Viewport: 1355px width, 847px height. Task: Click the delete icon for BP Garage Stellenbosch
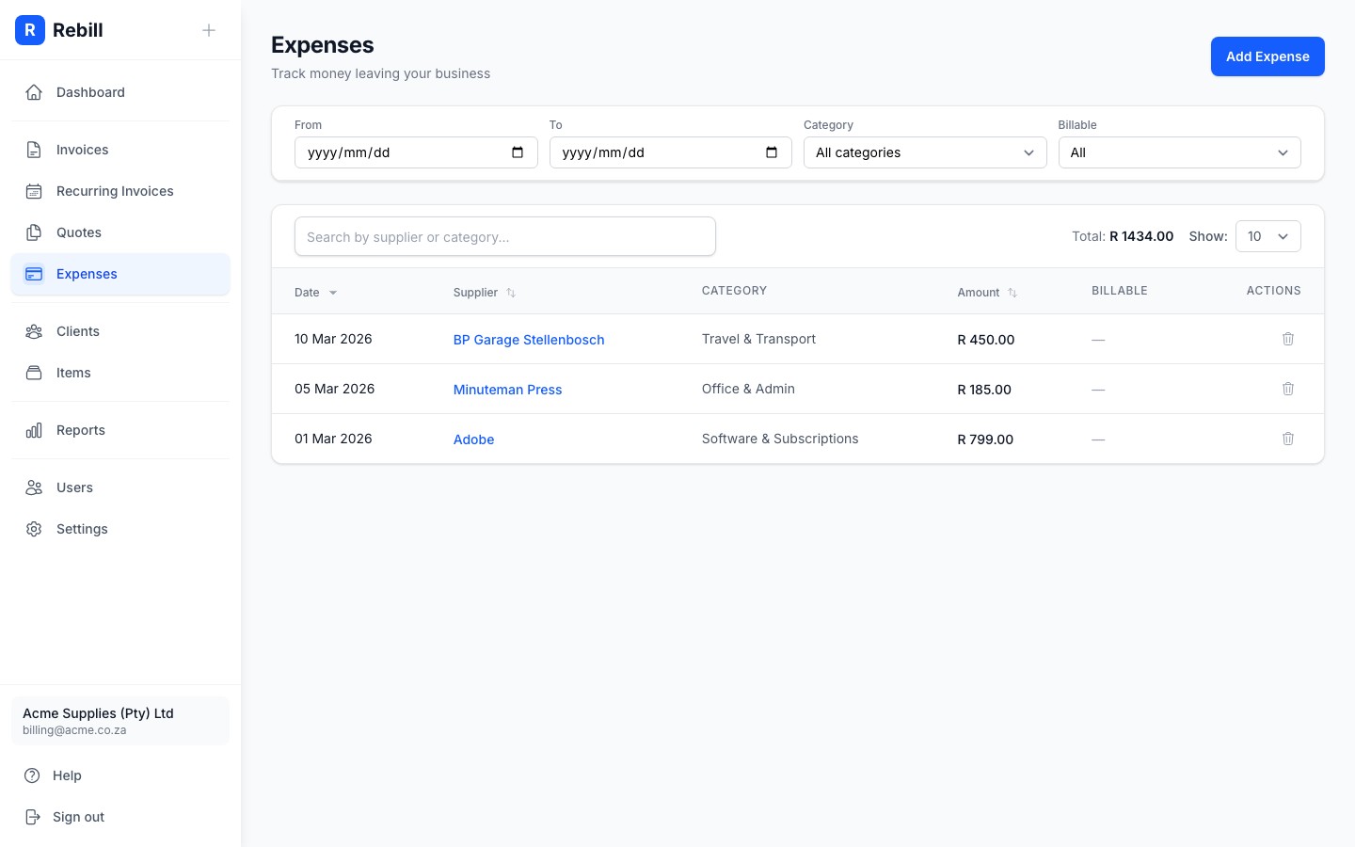pos(1288,339)
